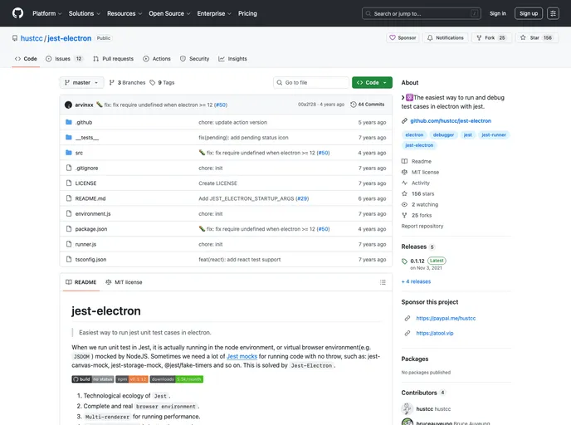This screenshot has height=425, width=571.
Task: Open the debugger topic tag
Action: click(443, 134)
